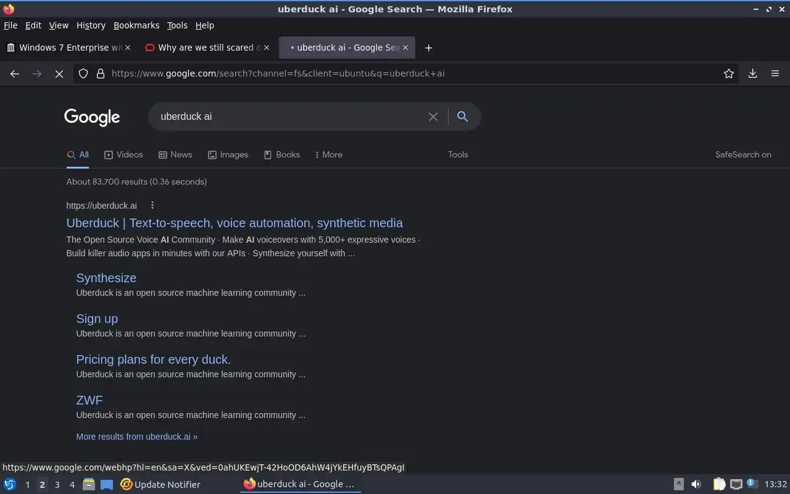Go back with the browser back arrow
This screenshot has width=790, height=494.
pos(15,73)
